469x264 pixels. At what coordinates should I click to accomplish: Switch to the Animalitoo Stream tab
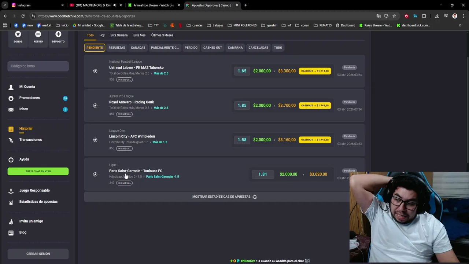(153, 5)
